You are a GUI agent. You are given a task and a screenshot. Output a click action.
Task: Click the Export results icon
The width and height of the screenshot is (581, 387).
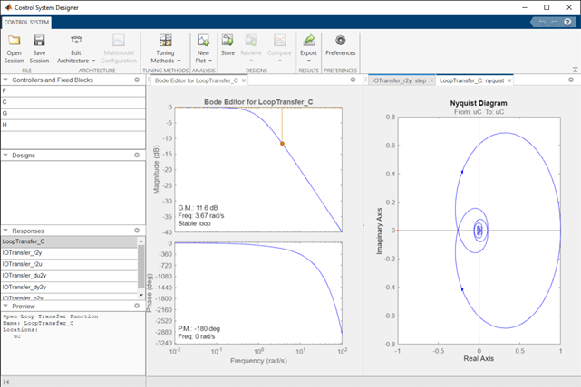[309, 42]
